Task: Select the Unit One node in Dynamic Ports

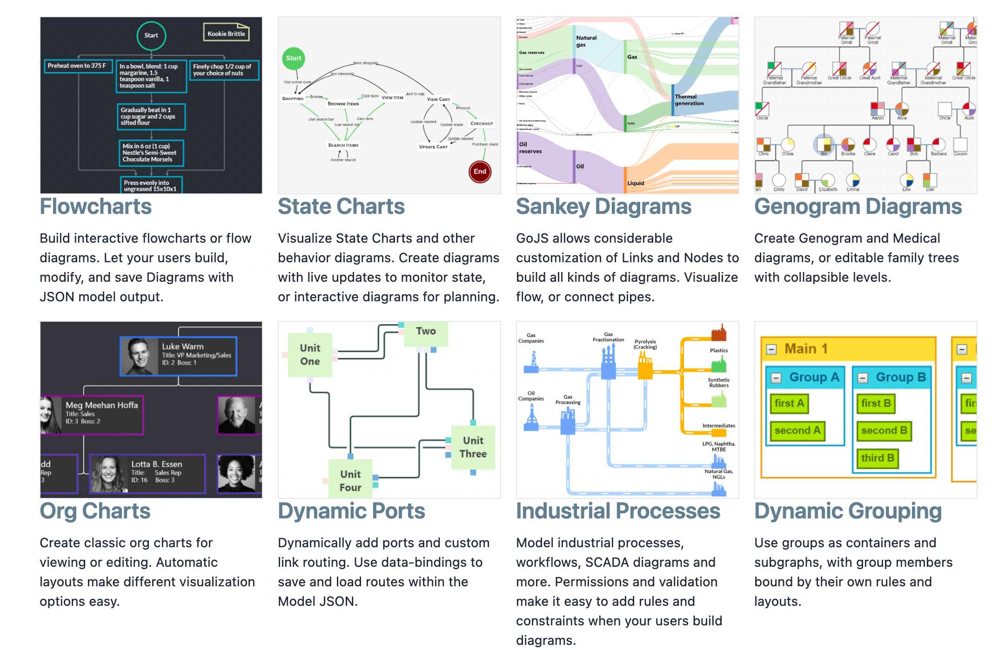Action: pyautogui.click(x=309, y=355)
